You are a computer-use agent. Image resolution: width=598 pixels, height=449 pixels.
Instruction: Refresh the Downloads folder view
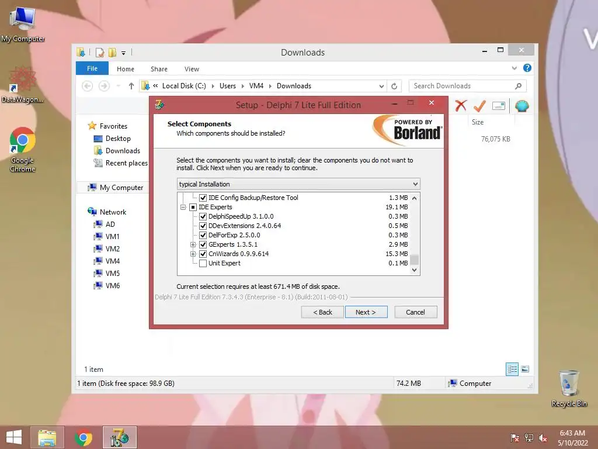tap(394, 87)
